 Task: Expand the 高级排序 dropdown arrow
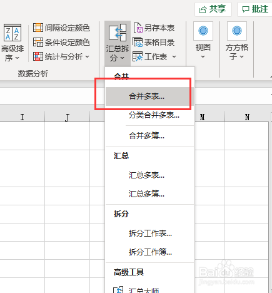(18, 58)
